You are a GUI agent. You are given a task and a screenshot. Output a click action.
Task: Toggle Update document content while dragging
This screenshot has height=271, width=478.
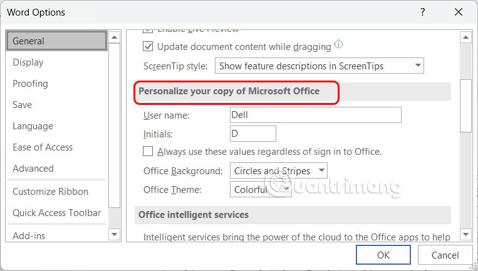click(148, 46)
